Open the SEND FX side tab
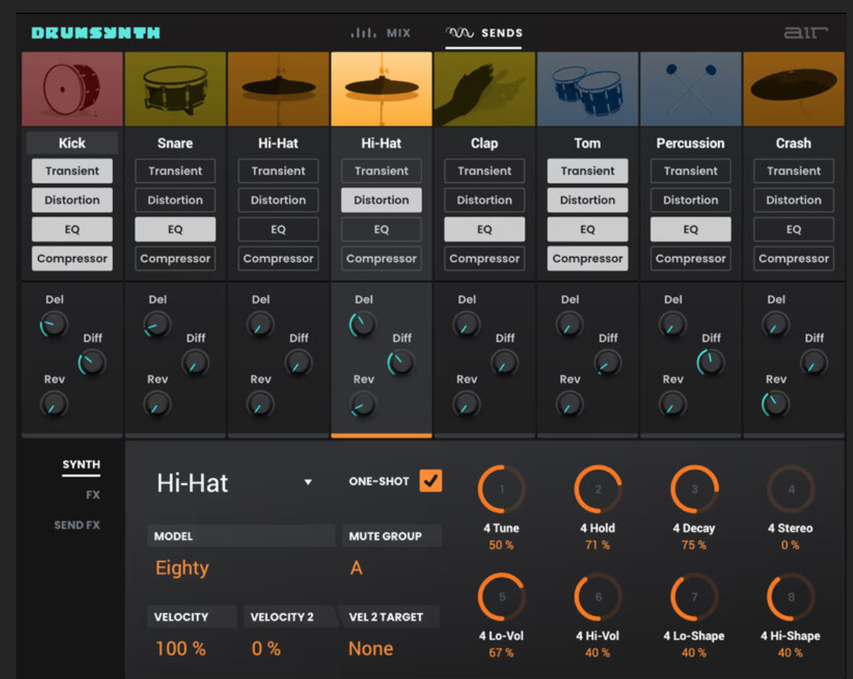Viewport: 853px width, 679px height. click(x=77, y=525)
